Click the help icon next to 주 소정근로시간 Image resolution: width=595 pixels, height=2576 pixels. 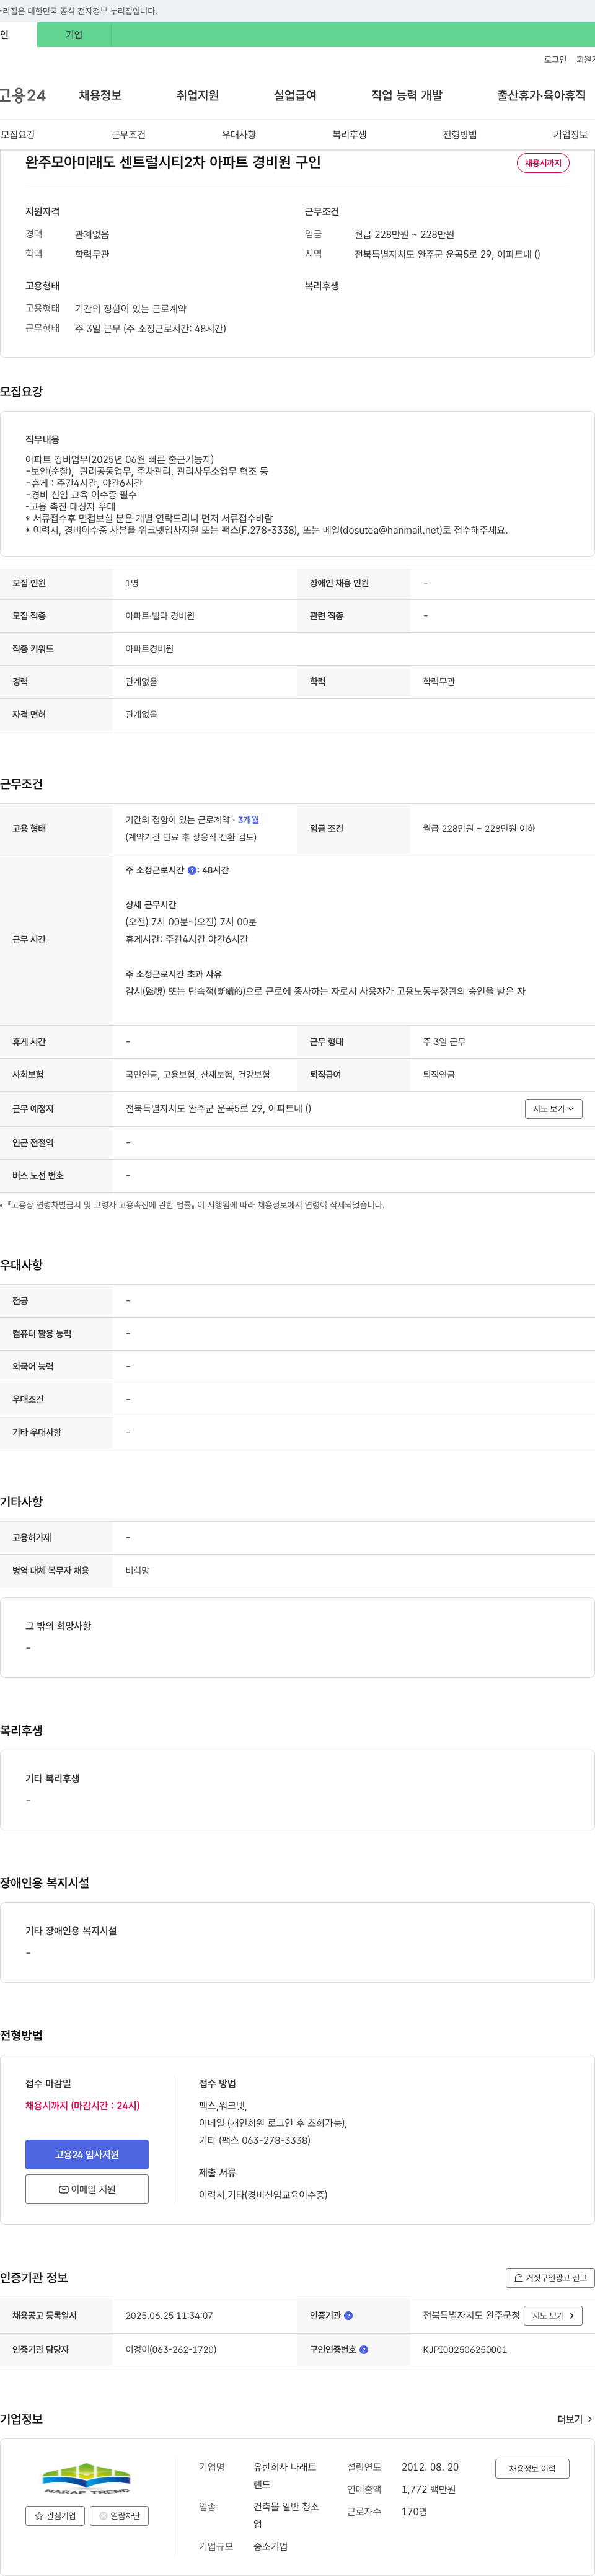pyautogui.click(x=192, y=870)
